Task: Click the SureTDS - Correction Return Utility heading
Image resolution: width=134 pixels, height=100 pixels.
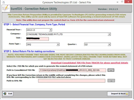Action: coord(34,9)
